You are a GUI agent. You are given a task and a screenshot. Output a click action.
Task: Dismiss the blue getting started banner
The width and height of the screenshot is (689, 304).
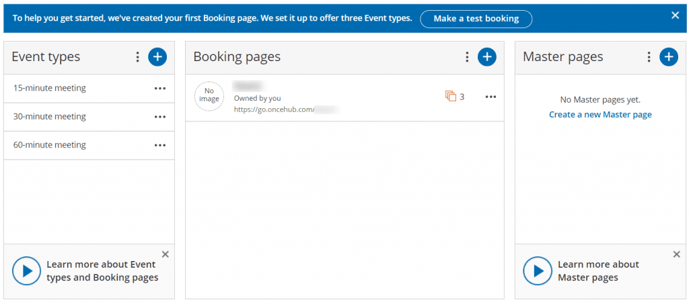click(x=675, y=15)
